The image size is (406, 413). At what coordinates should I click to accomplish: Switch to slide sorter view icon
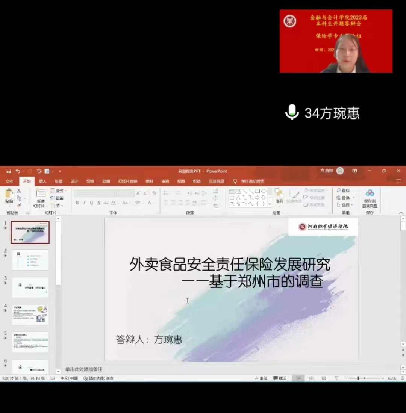311,378
